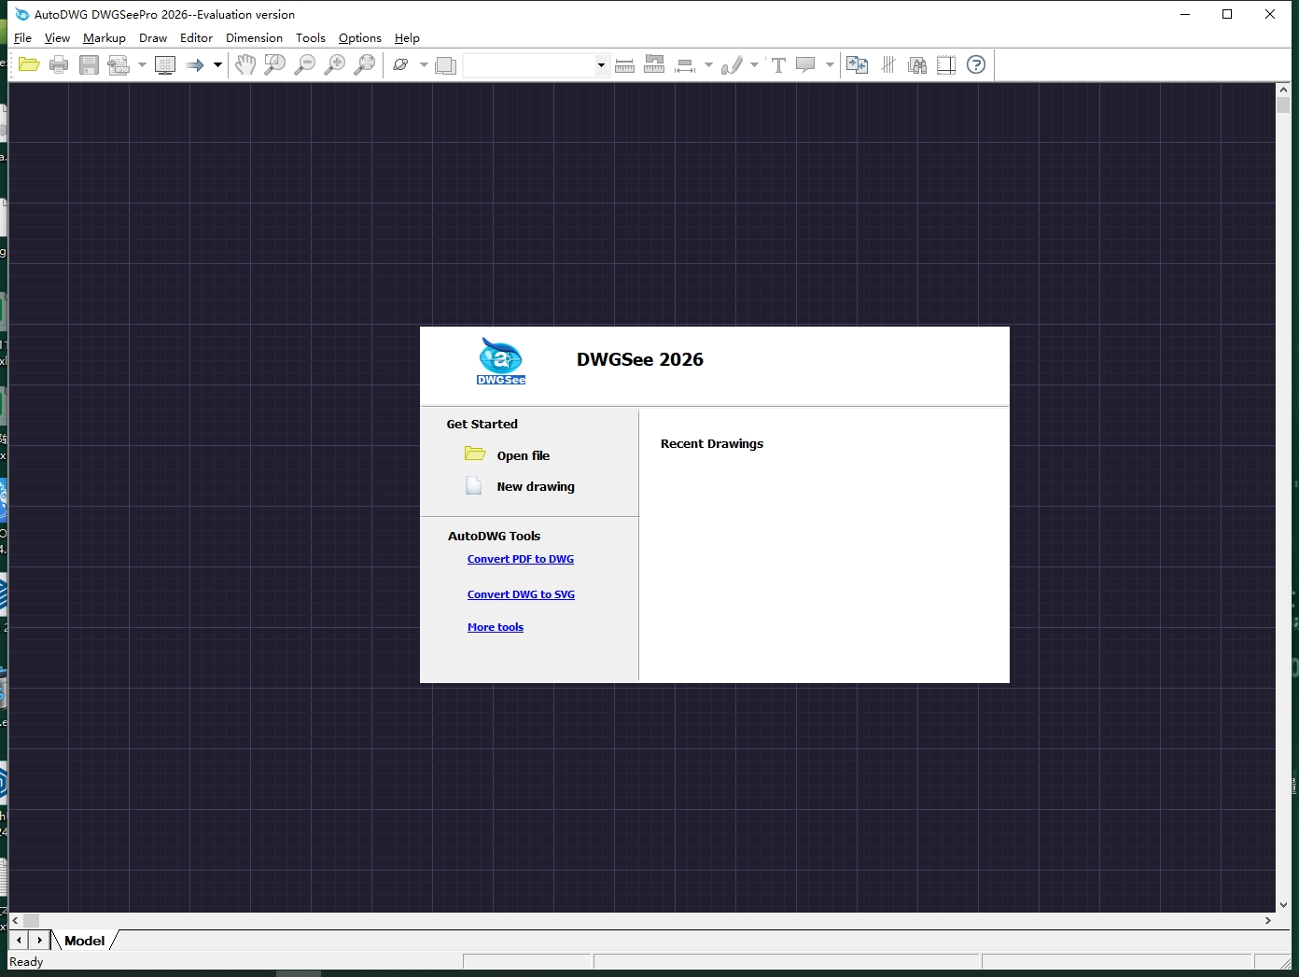Select the freehand Pencil markup tool
Screen dimensions: 1299x977
pos(733,64)
